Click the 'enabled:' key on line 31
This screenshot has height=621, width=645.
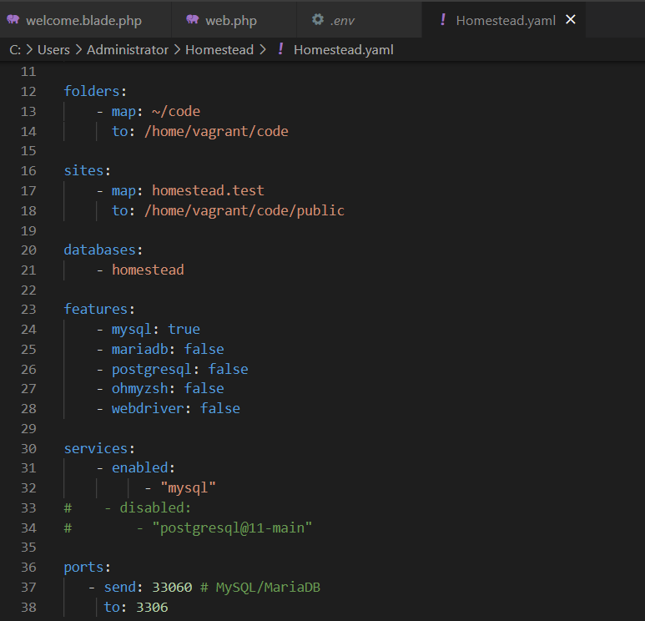pos(144,468)
